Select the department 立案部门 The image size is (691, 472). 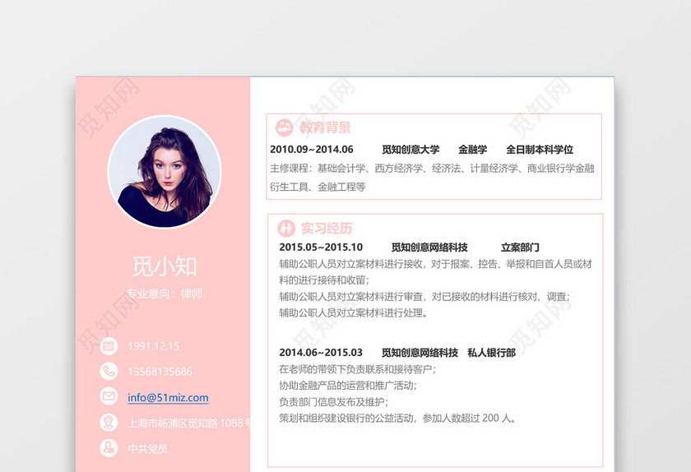tap(520, 248)
